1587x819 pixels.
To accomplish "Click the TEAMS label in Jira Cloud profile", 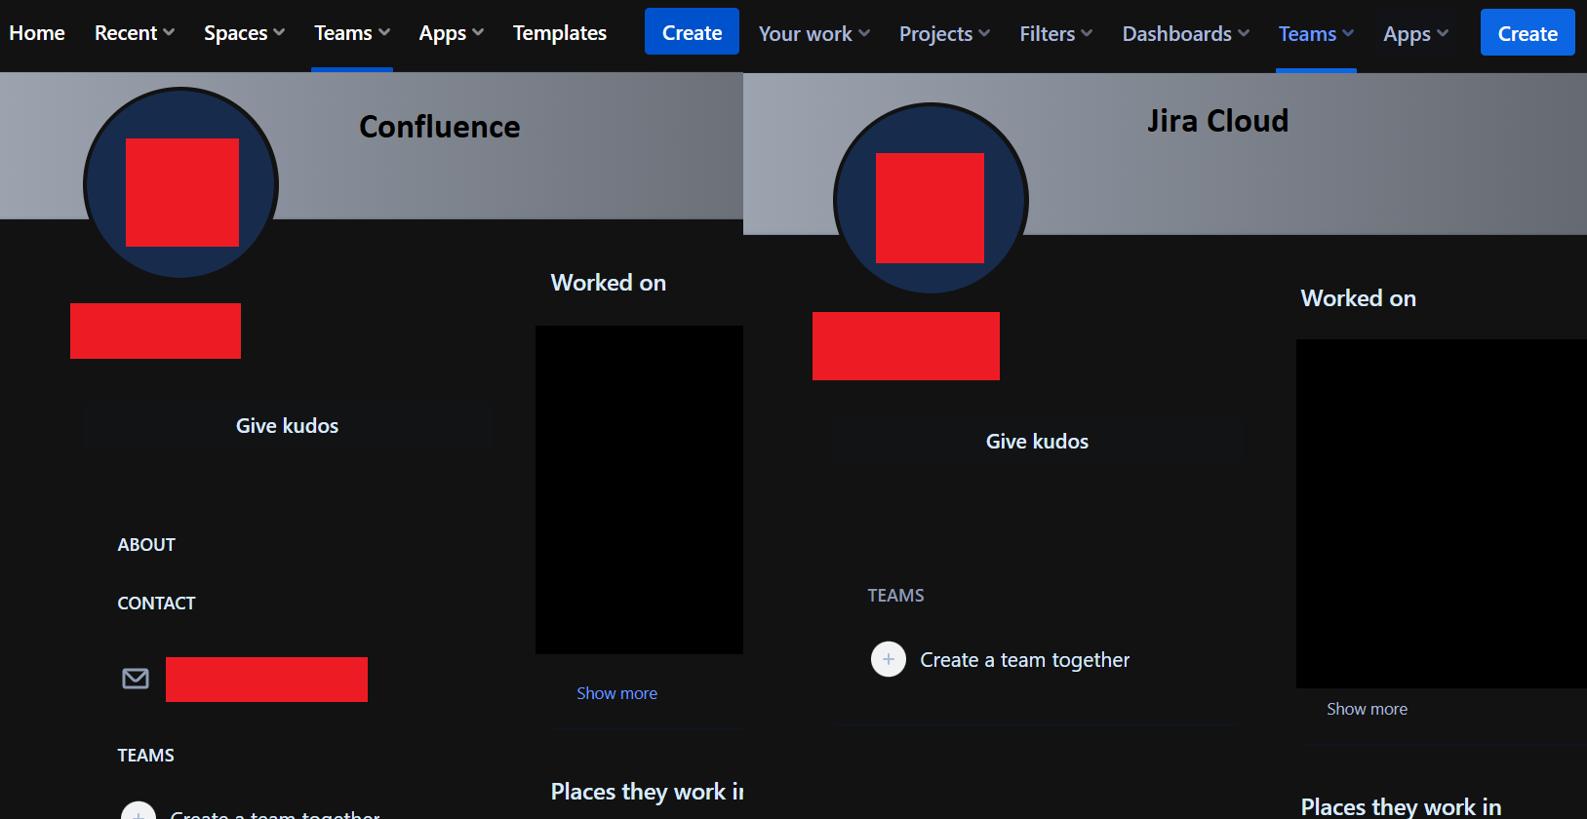I will [895, 596].
